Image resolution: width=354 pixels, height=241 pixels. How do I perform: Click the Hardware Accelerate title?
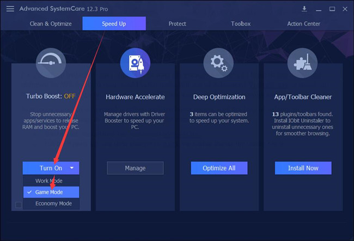tap(135, 97)
